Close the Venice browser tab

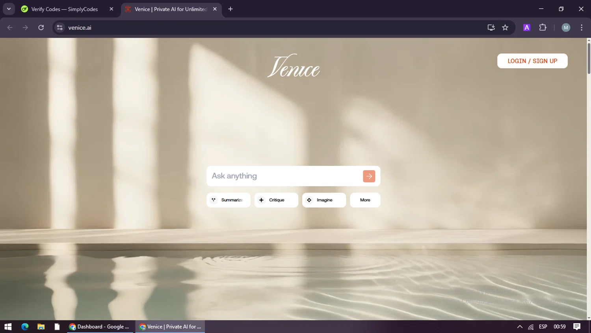pos(215,9)
